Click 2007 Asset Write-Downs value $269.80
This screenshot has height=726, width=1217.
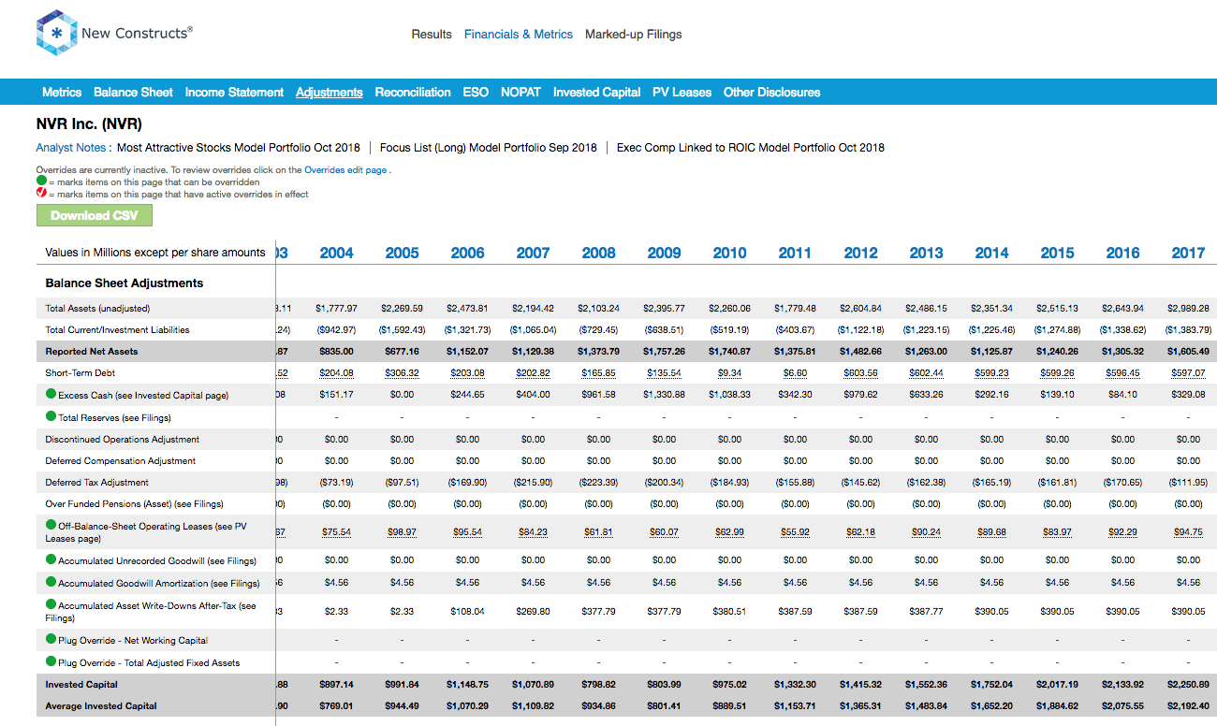point(533,611)
